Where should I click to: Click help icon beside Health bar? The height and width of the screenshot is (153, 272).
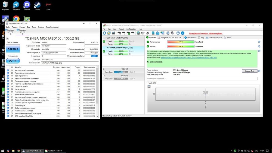pyautogui.click(x=259, y=46)
